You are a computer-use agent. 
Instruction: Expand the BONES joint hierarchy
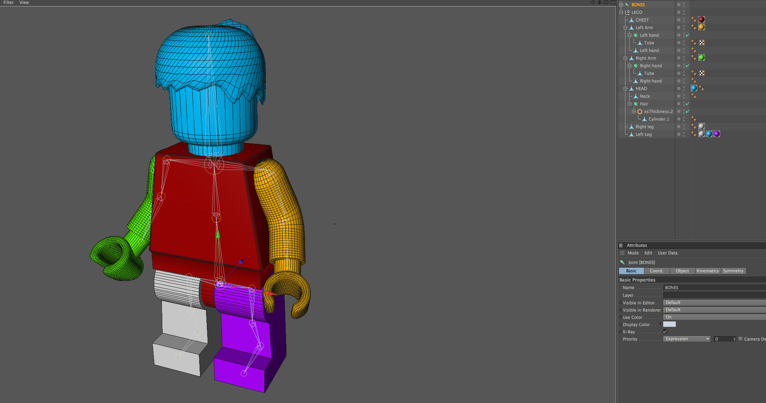(x=621, y=5)
